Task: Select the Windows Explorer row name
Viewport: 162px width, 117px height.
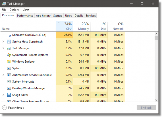Action: point(23,61)
